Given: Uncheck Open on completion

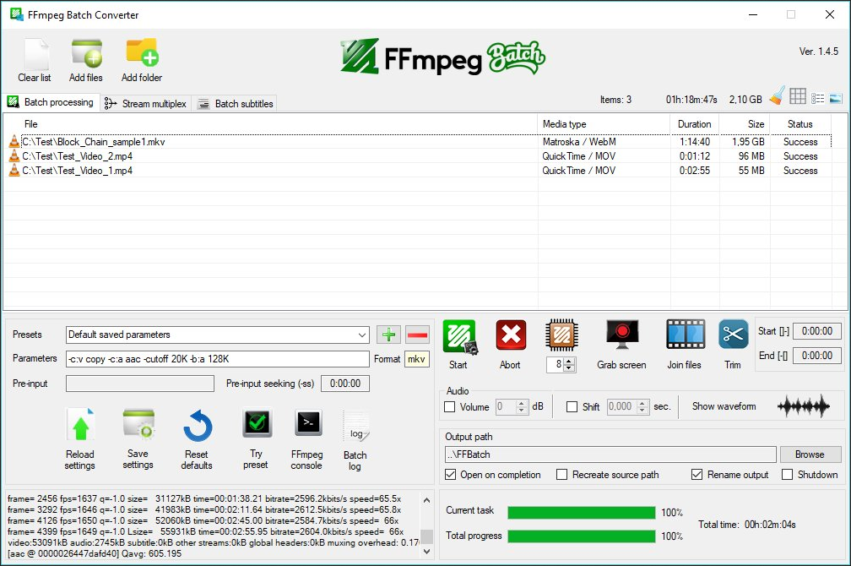Looking at the screenshot, I should pyautogui.click(x=451, y=475).
